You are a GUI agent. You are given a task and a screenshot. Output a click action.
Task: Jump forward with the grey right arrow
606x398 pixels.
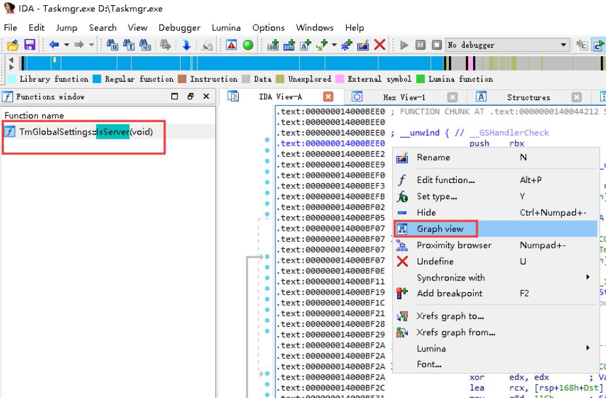click(x=79, y=45)
